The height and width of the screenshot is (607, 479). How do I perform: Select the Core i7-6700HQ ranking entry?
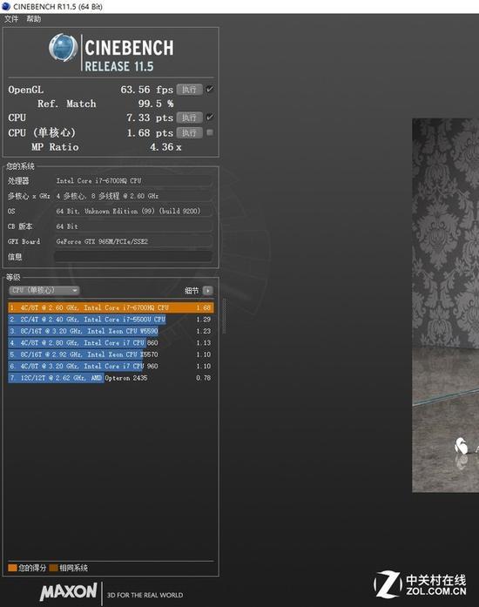point(111,307)
